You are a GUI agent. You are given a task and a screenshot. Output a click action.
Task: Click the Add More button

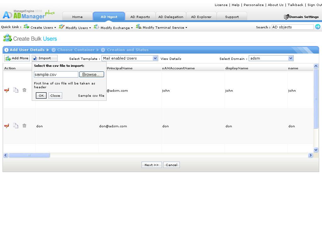coord(17,58)
